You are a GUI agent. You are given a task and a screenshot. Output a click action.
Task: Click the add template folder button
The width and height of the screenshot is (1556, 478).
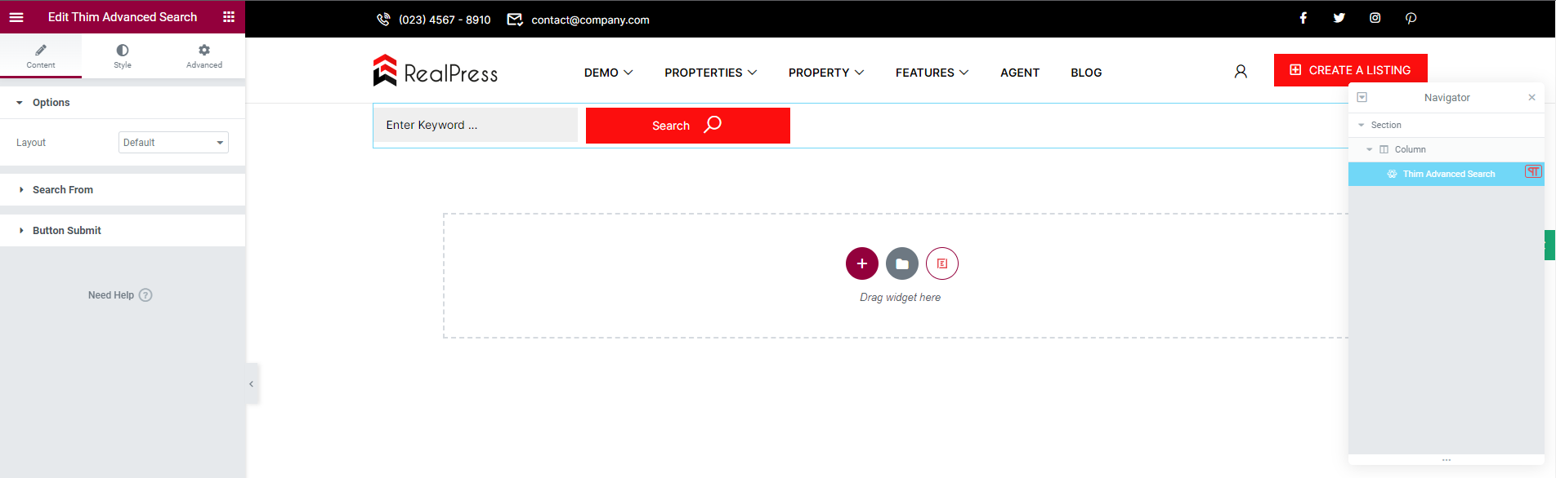coord(902,263)
